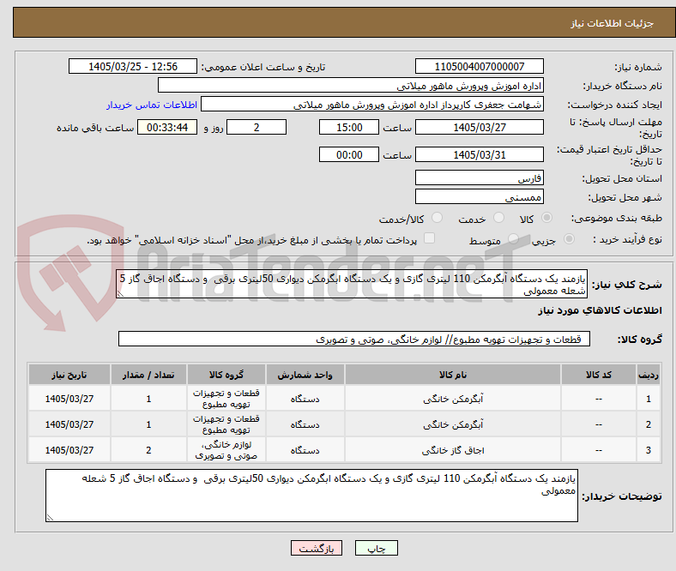This screenshot has width=676, height=571.
Task: Click the چاپ print button
Action: 376,548
